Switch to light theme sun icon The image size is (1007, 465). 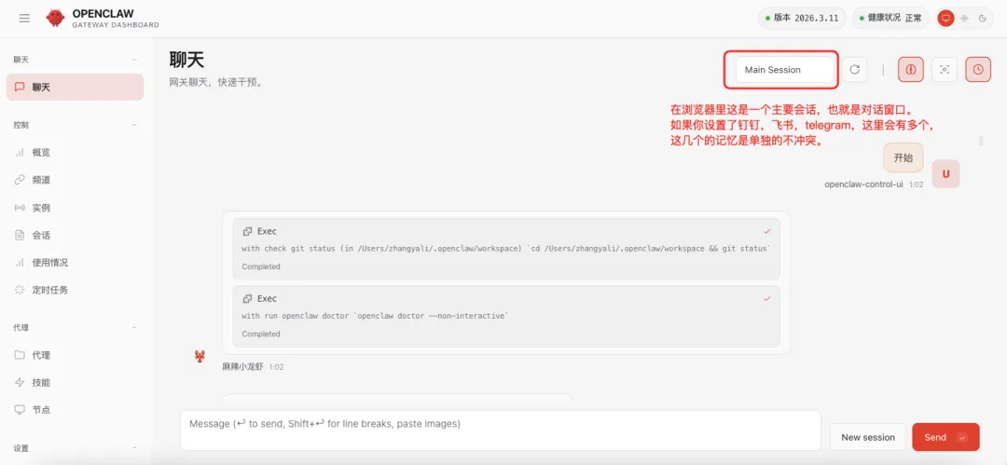[x=964, y=18]
